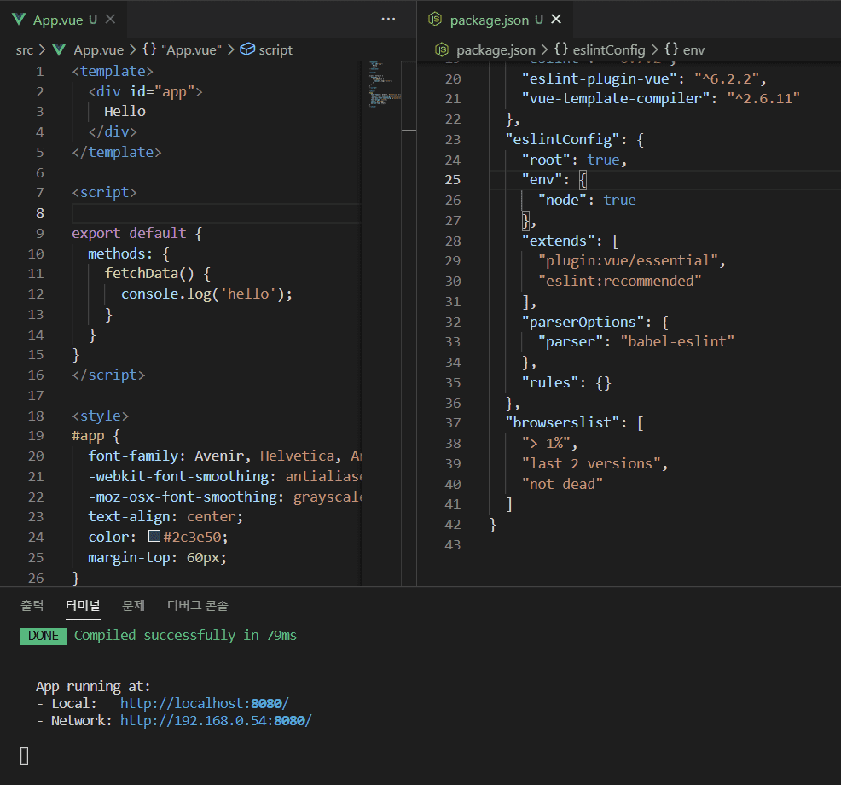Switch to the 문제 panel tab

(x=133, y=605)
